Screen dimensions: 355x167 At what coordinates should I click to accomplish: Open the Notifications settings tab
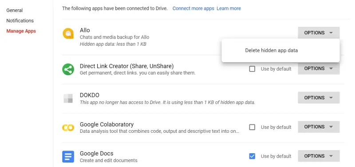point(20,20)
